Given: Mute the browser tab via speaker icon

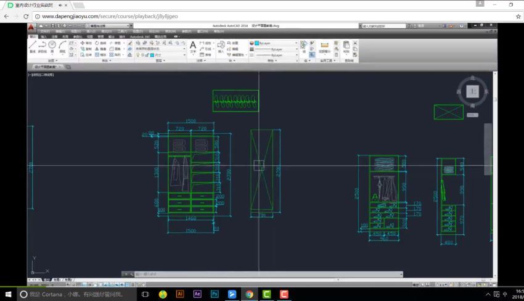Looking at the screenshot, I should pyautogui.click(x=60, y=6).
